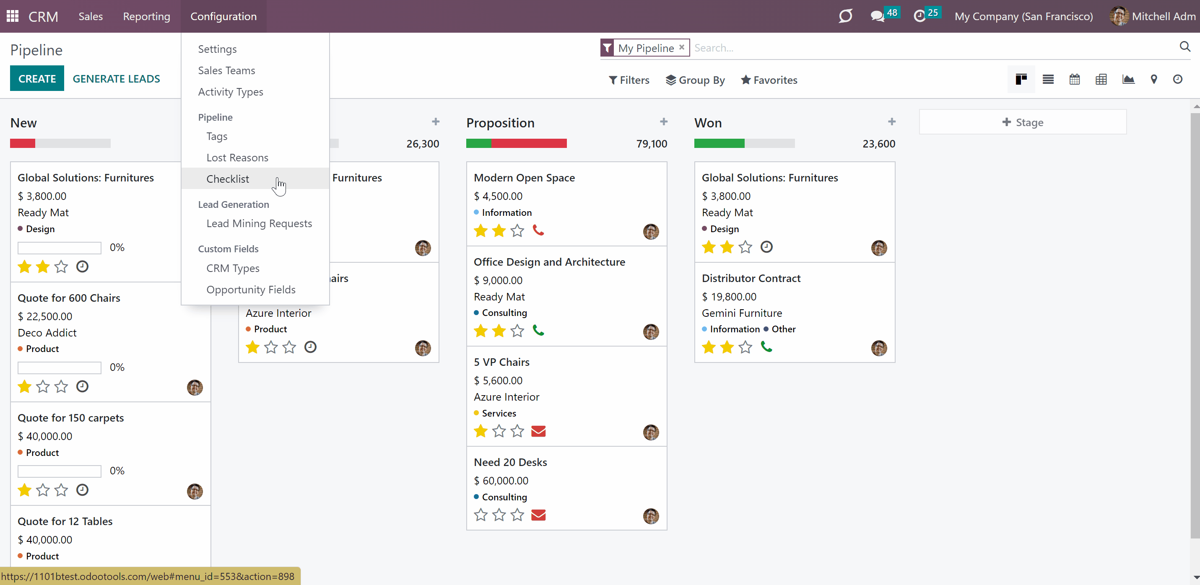Click red phone icon on Modern Open Space

(538, 230)
